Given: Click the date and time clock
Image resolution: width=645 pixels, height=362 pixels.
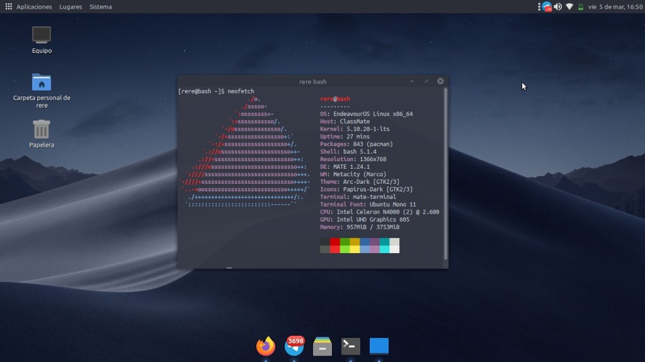Looking at the screenshot, I should (x=610, y=7).
